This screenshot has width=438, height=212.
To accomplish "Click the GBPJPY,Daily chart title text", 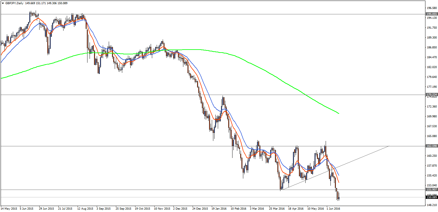I will tap(14, 3).
